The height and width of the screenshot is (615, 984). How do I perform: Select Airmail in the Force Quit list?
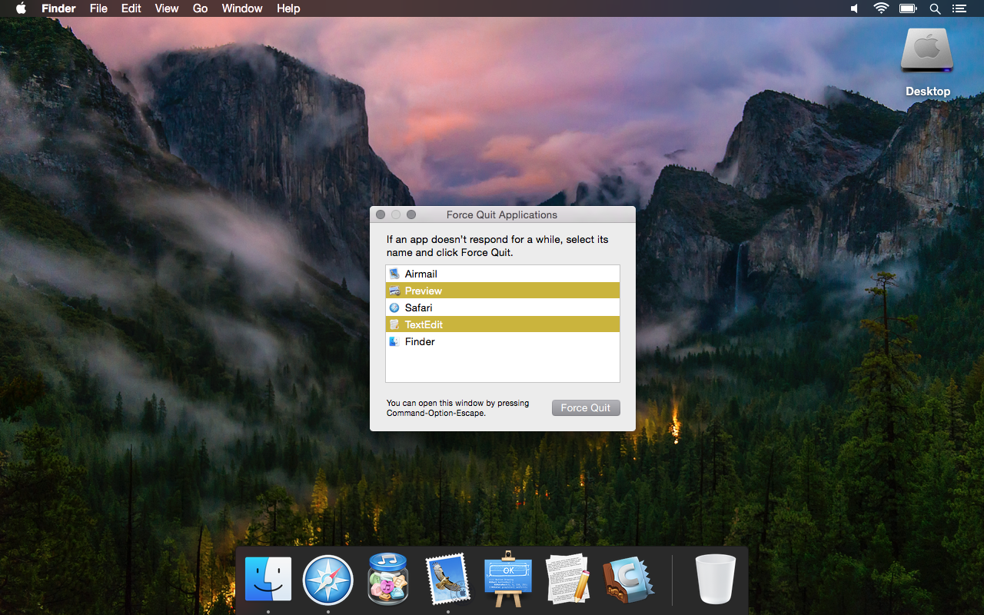pos(502,274)
